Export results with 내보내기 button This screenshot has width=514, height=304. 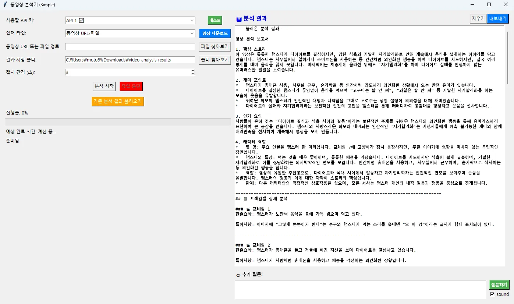pos(497,19)
